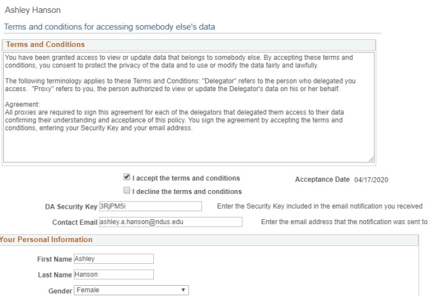447x296 pixels.
Task: Click the Terms and Conditions section header
Action: click(x=46, y=44)
